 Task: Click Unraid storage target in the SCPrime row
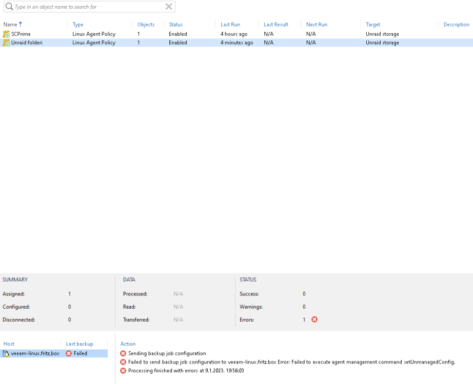382,34
